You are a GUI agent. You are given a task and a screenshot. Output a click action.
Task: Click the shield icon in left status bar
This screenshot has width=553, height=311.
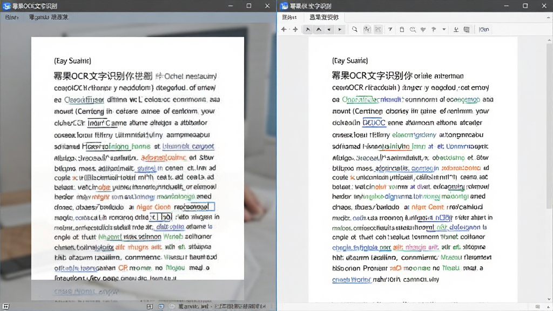[161, 307]
